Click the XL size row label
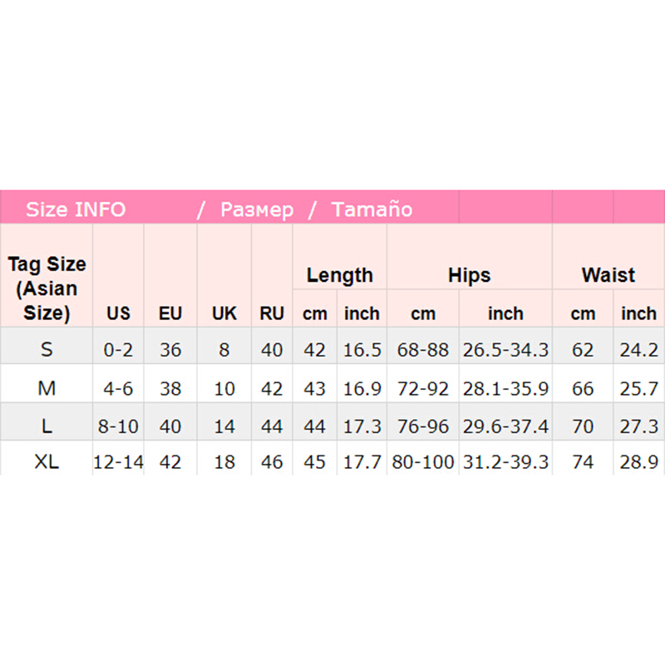 47,462
